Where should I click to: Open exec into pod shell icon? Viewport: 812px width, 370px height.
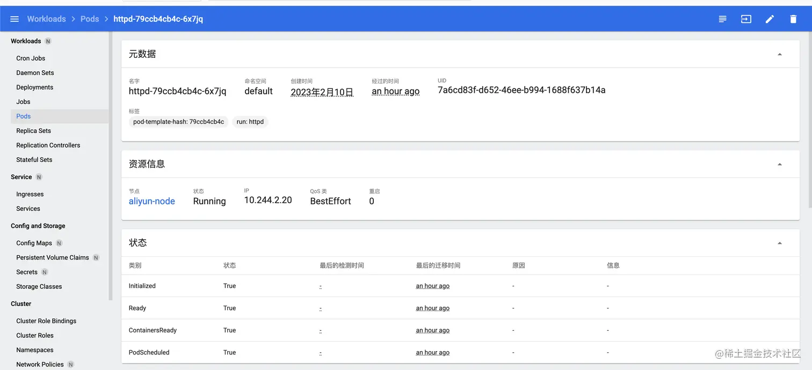pyautogui.click(x=746, y=19)
